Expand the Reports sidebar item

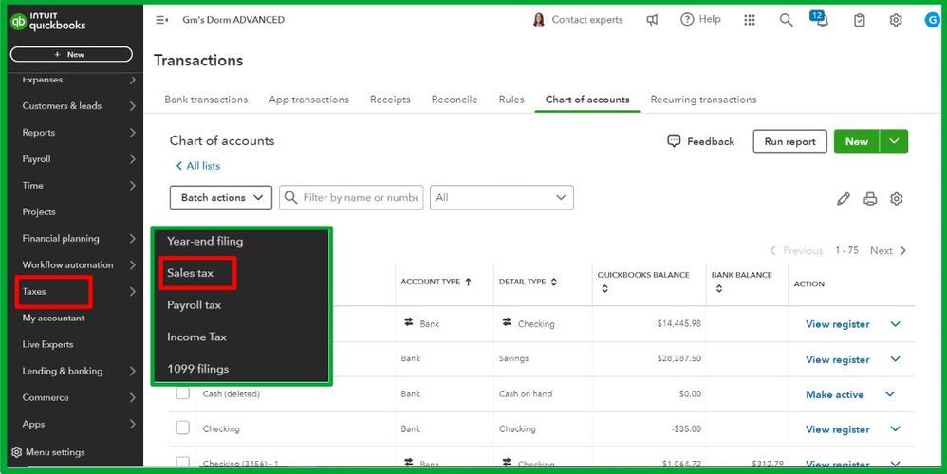point(132,133)
